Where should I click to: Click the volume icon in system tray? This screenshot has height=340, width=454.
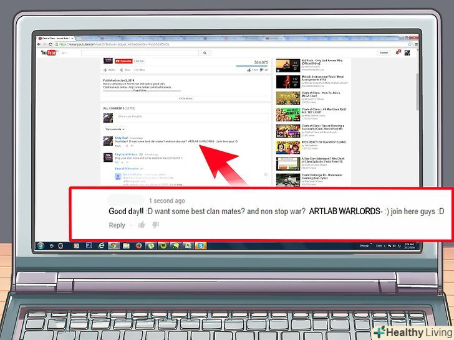coord(394,246)
